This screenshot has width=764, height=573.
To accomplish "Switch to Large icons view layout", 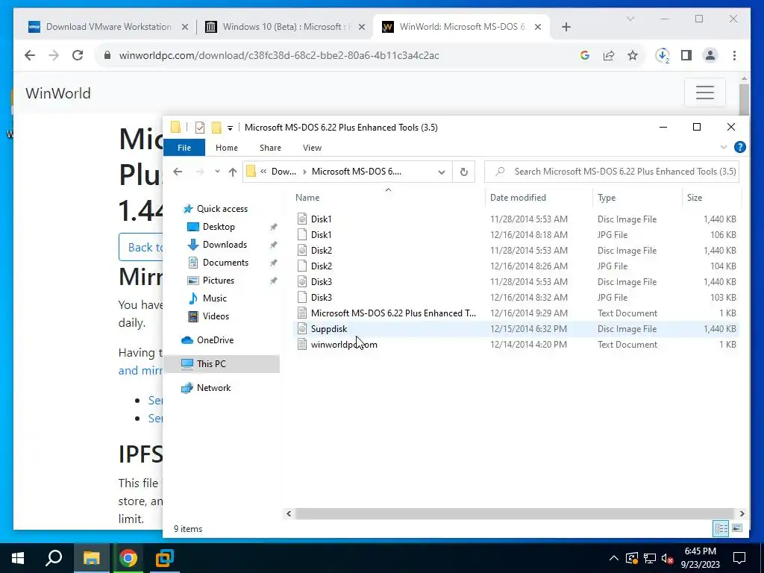I will click(737, 528).
